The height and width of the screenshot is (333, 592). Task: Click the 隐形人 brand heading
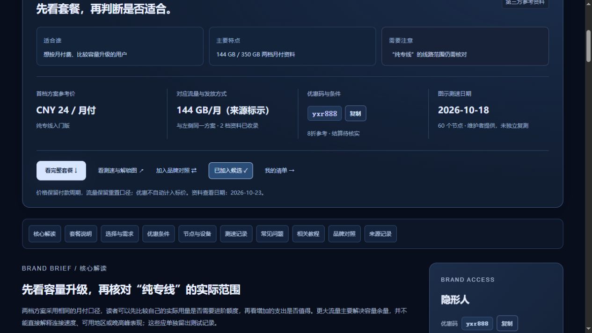(455, 300)
